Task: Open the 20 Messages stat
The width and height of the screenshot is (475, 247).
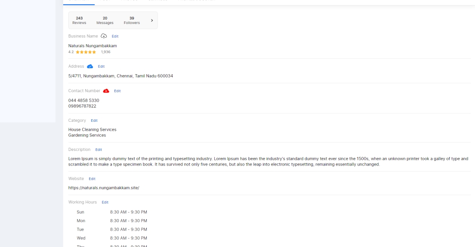Action: coord(105,21)
